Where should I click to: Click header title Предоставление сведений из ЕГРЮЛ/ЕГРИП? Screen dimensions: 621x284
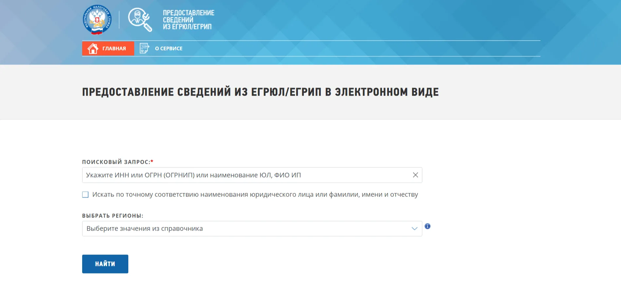point(188,20)
